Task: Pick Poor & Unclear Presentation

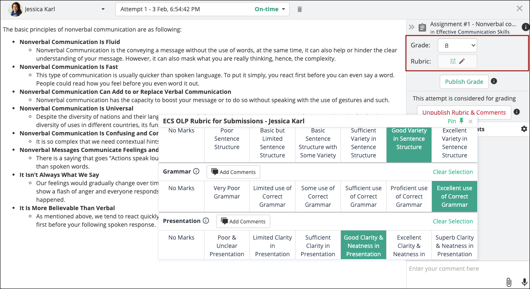Action: click(x=227, y=245)
